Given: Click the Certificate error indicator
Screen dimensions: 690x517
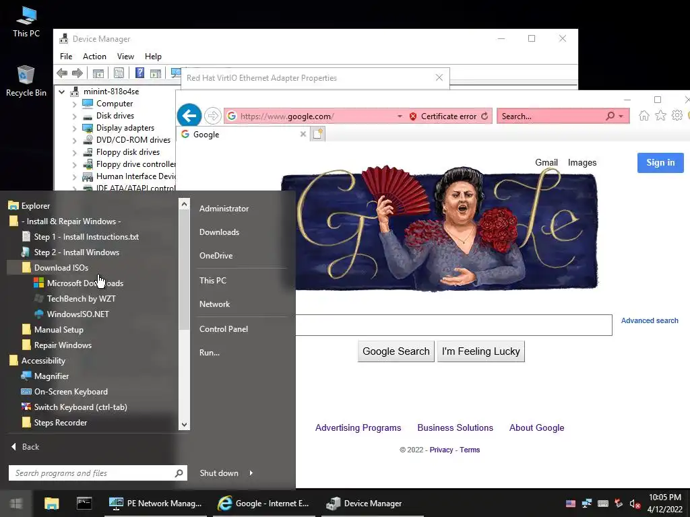Looking at the screenshot, I should pos(443,116).
